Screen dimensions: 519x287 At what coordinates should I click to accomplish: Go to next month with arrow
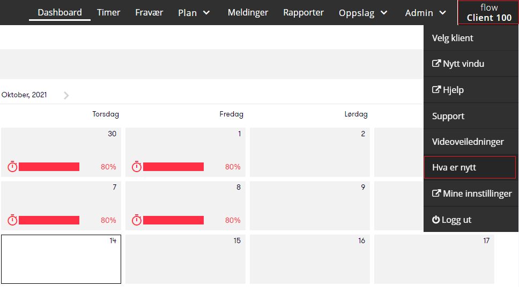[66, 95]
